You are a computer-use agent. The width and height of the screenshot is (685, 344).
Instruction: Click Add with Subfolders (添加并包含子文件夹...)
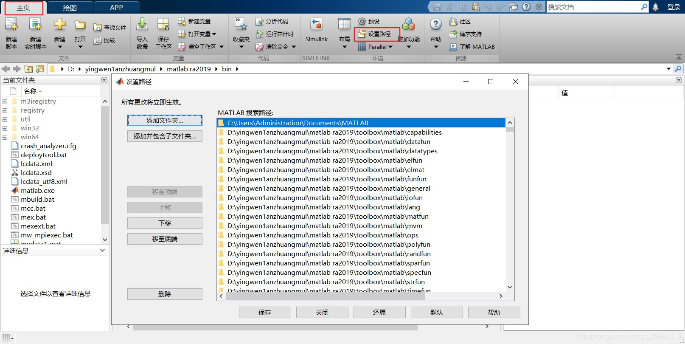(x=165, y=136)
